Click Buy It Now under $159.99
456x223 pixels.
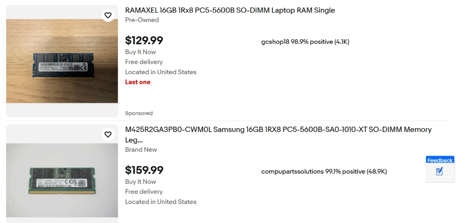point(140,182)
